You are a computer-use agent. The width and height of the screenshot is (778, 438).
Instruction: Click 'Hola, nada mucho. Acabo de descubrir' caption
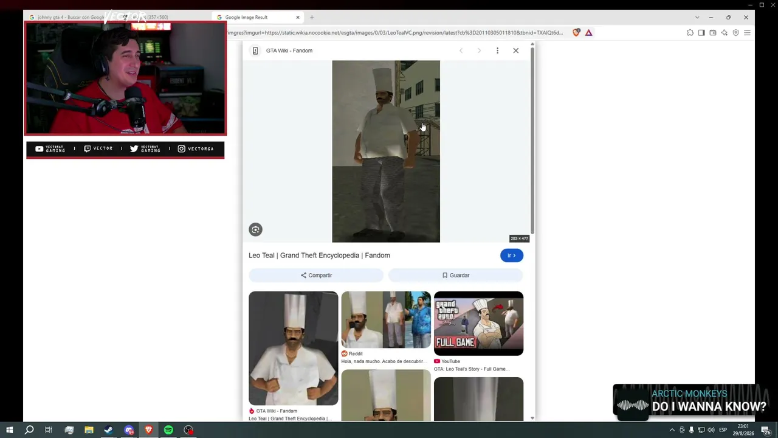(x=384, y=361)
